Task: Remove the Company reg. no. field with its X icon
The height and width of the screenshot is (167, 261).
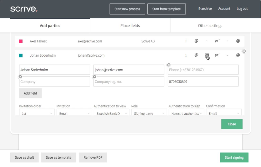Action: [95, 77]
